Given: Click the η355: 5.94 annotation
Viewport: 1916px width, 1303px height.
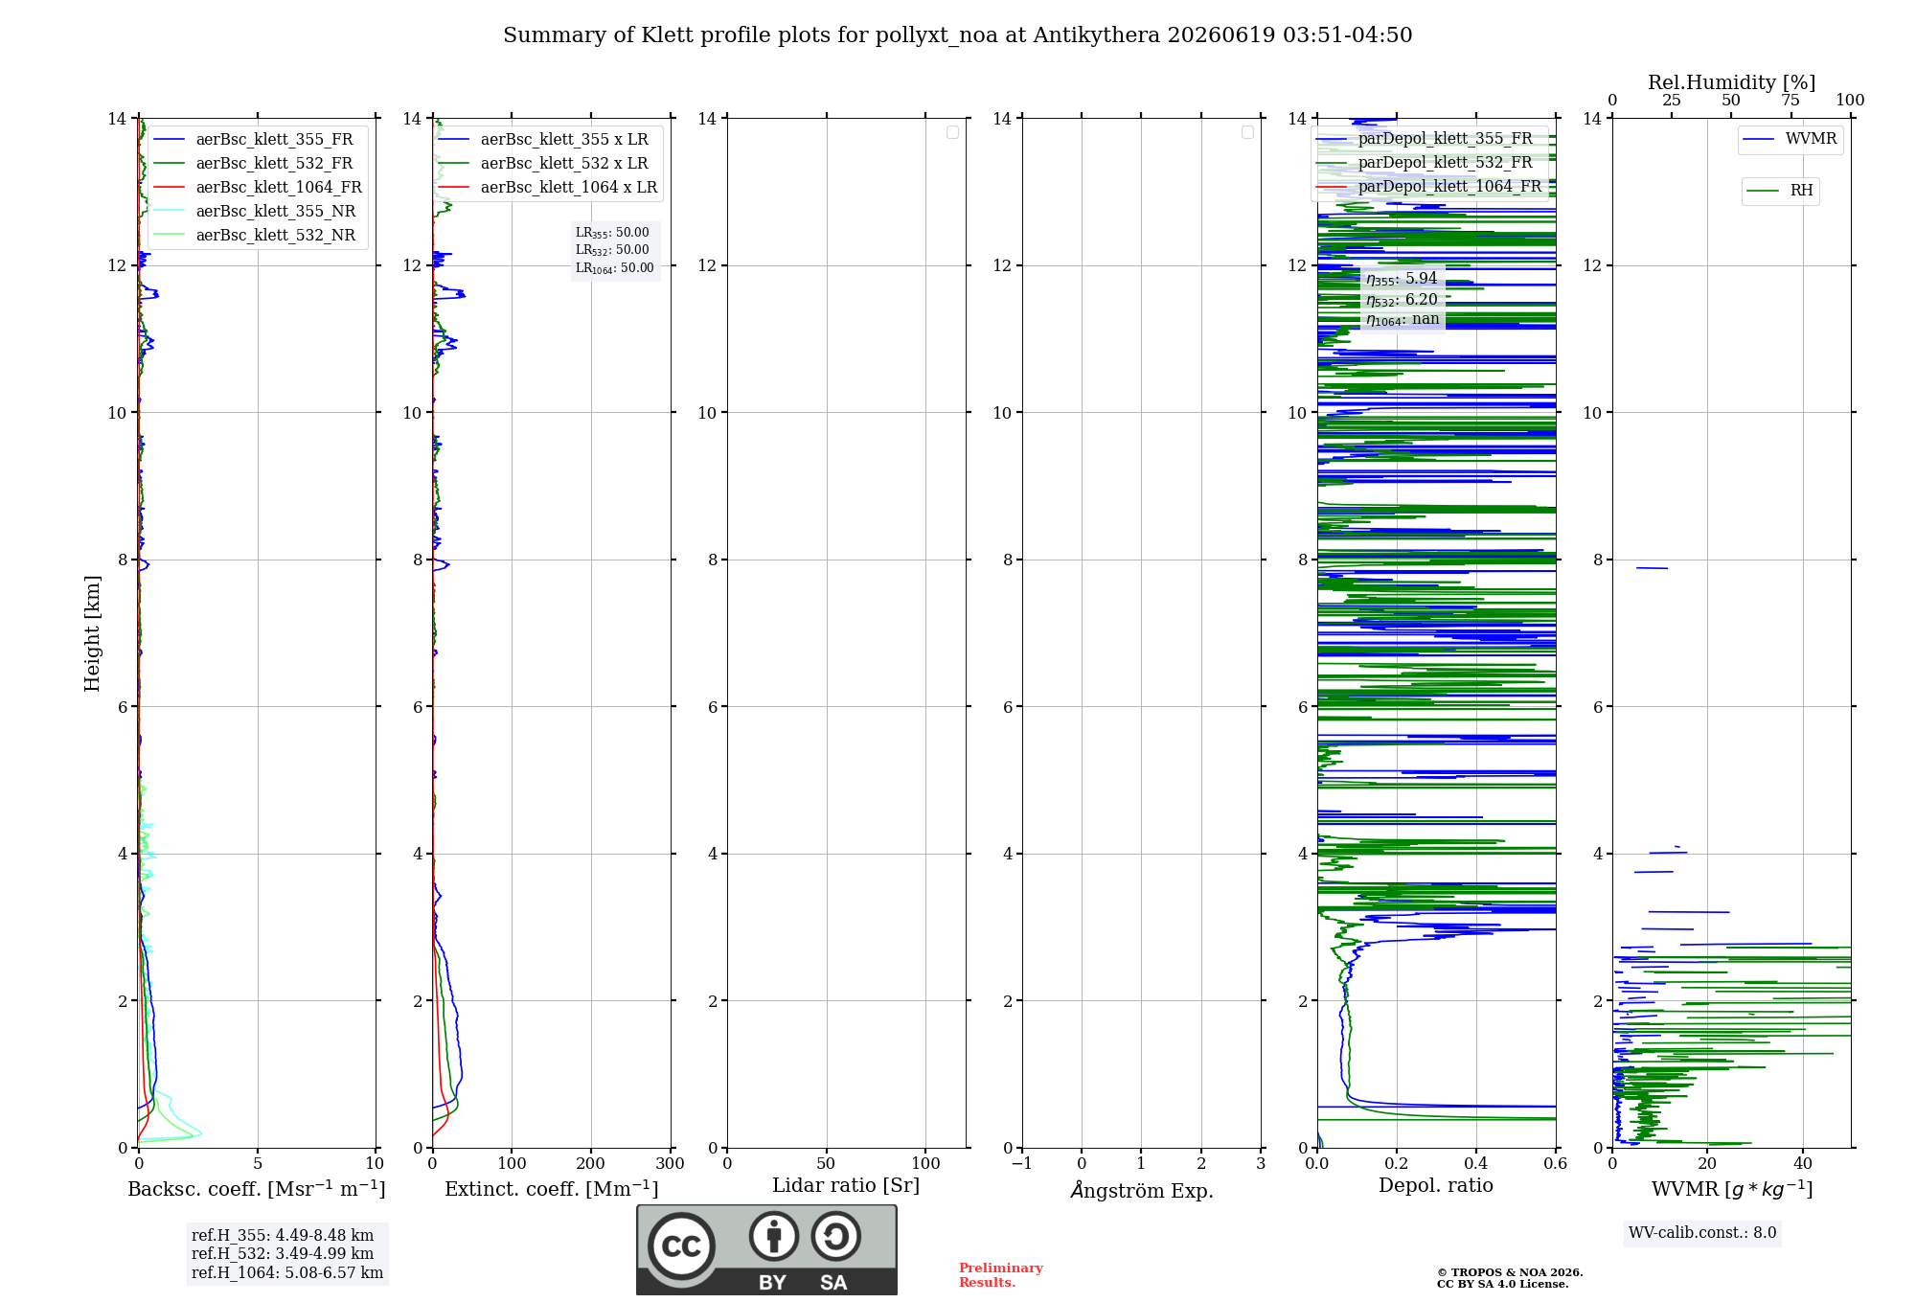Looking at the screenshot, I should 1402,279.
